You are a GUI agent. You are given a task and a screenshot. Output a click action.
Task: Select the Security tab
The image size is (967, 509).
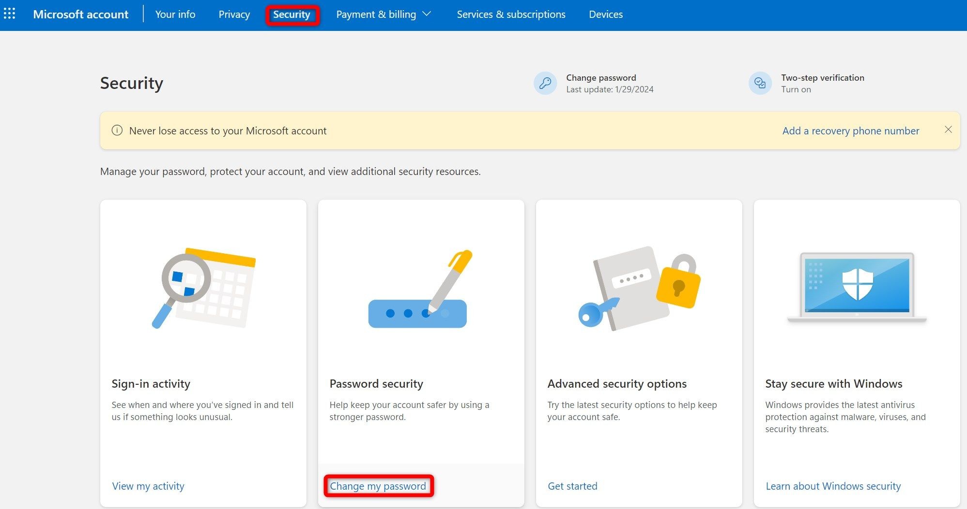pyautogui.click(x=292, y=15)
